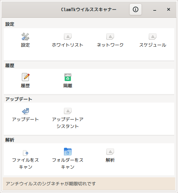Click the expired signature warning bar
Screen dimensions: 178x193
(89, 184)
